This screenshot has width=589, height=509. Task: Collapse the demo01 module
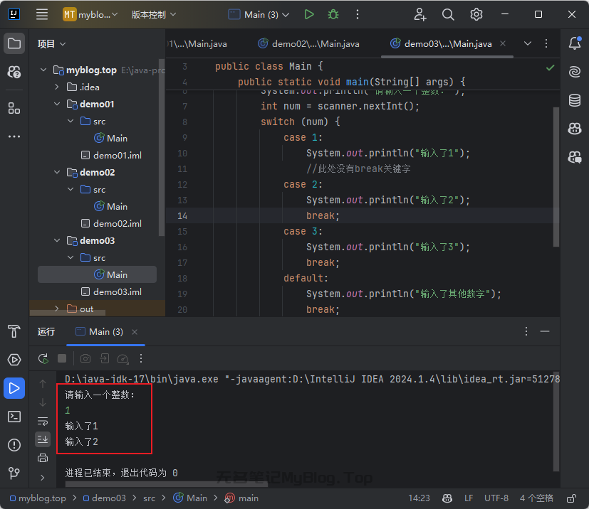[x=57, y=104]
